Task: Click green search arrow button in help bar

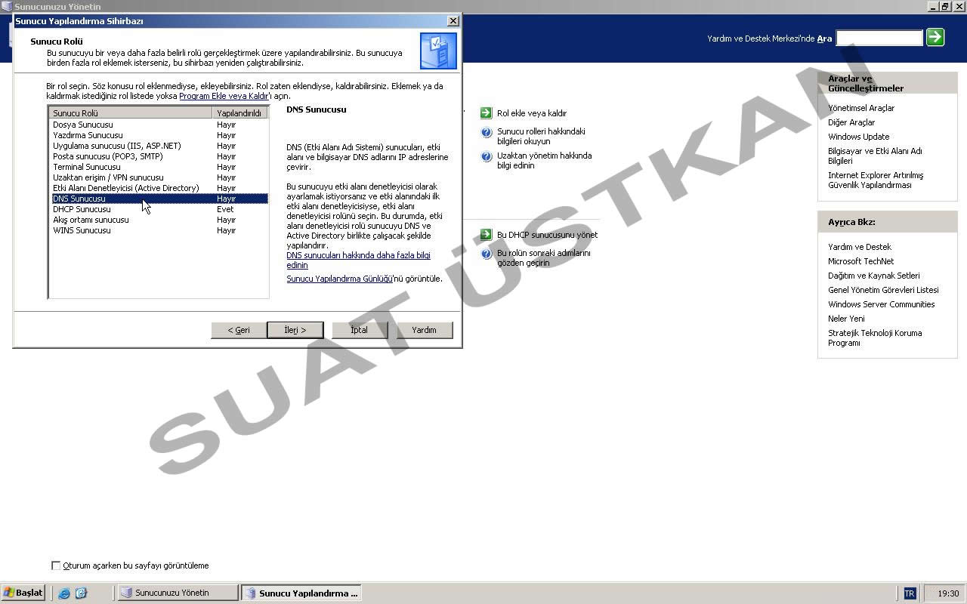Action: click(x=935, y=37)
